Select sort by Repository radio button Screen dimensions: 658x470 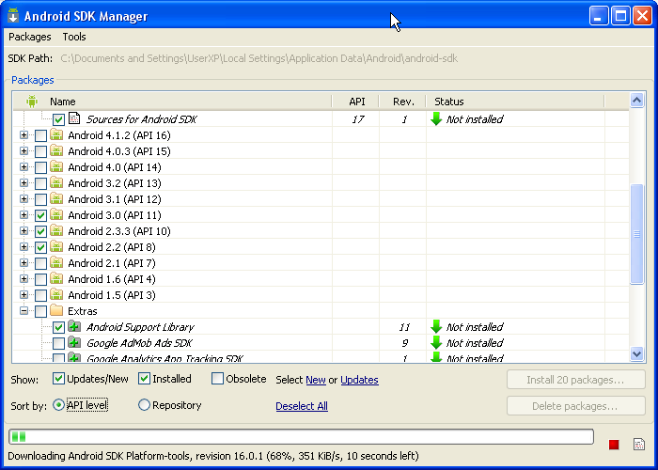pyautogui.click(x=144, y=405)
